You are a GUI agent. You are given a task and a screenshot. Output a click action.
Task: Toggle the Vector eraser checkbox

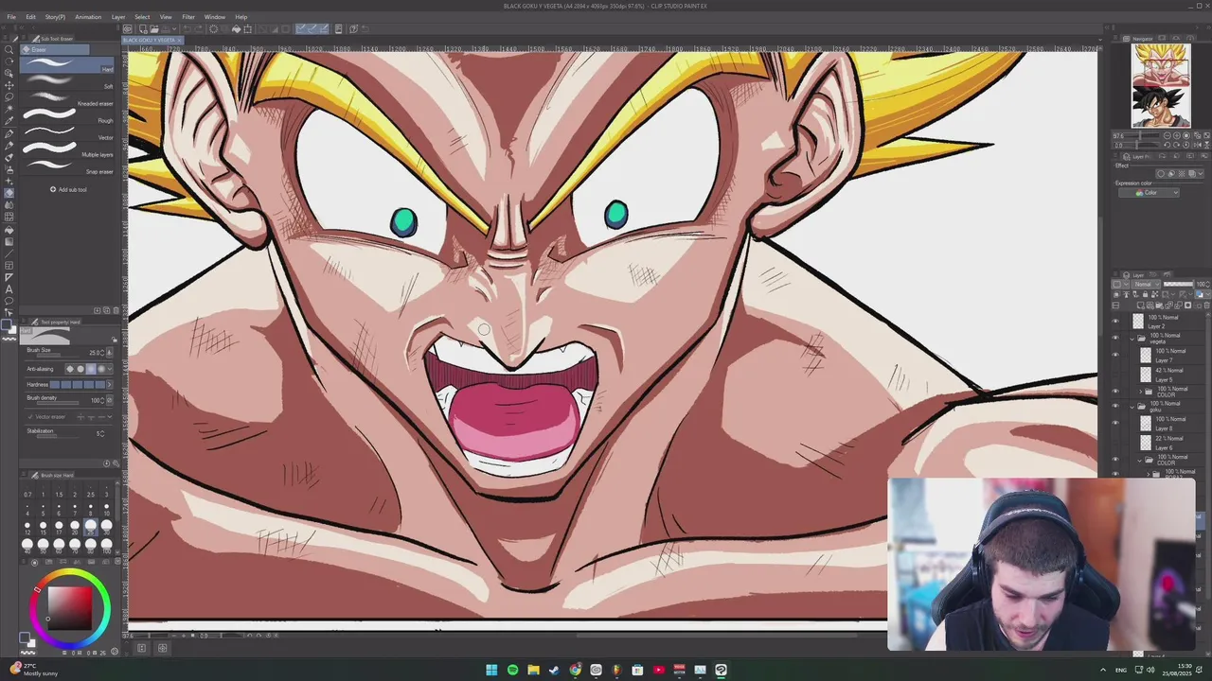click(30, 417)
